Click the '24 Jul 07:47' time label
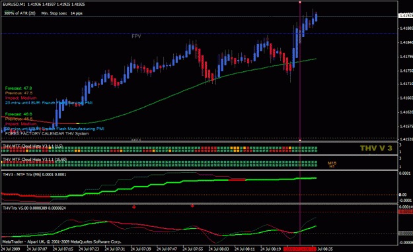413x252 pixels. pyautogui.click(x=167, y=249)
